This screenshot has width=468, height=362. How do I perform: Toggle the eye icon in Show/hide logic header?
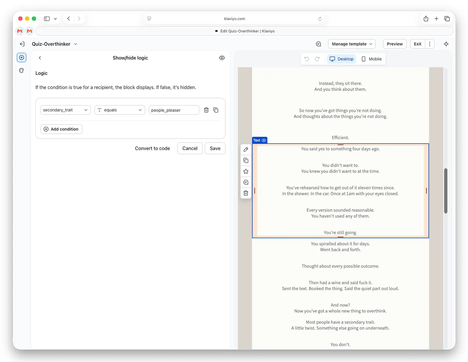[222, 58]
